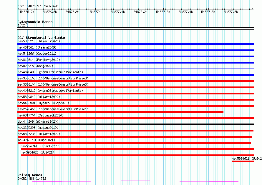The height and width of the screenshot is (185, 262).
Task: Click the nsv5984620 (Wu2021) label
Action: (37, 152)
